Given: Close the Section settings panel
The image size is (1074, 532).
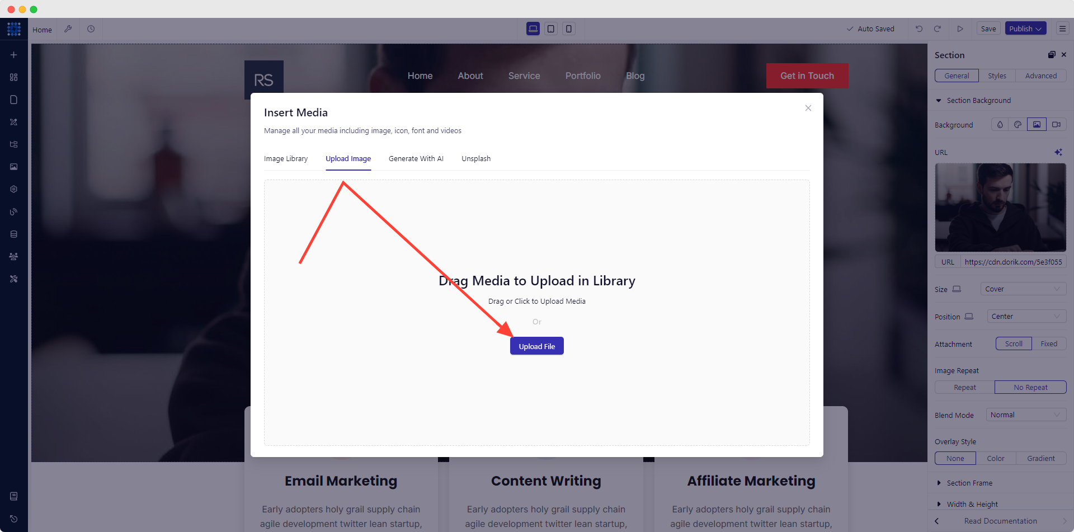Looking at the screenshot, I should 1064,55.
